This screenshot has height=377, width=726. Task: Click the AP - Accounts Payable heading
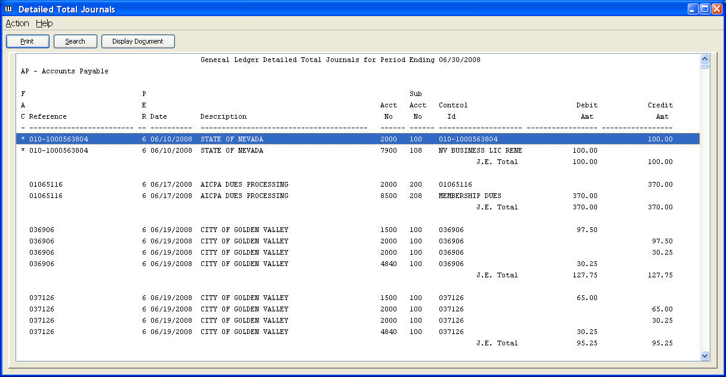click(64, 71)
